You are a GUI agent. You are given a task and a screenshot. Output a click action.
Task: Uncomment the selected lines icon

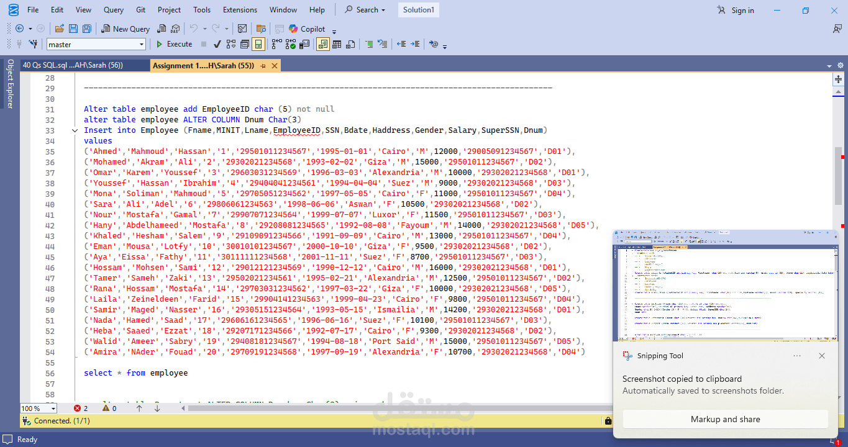pos(383,44)
